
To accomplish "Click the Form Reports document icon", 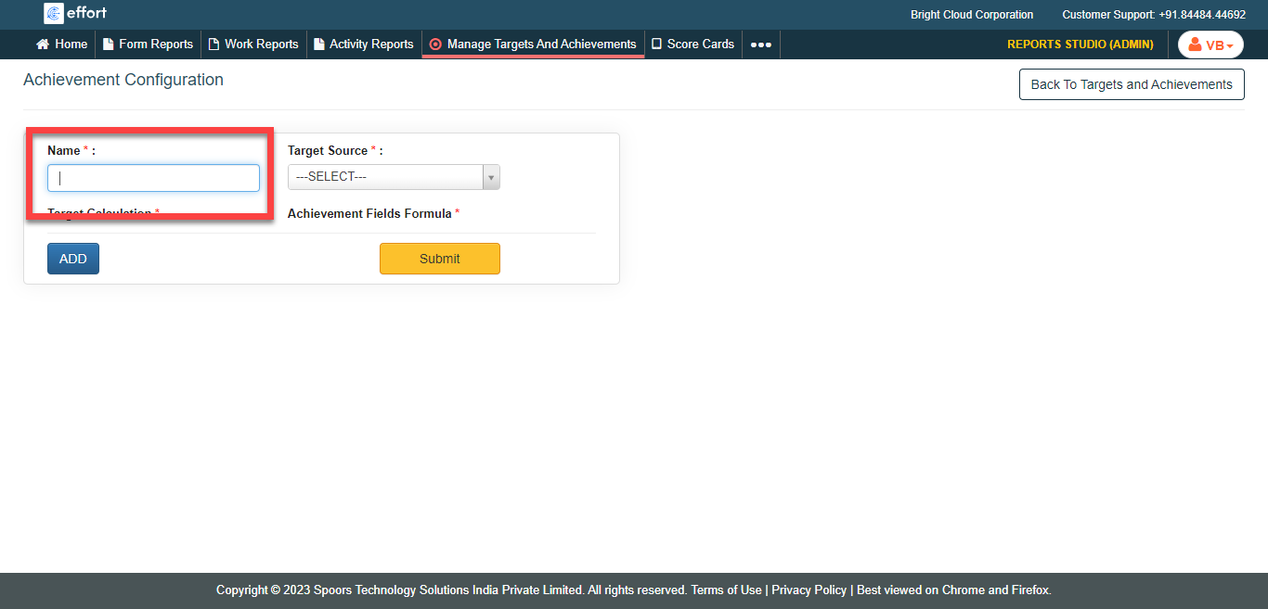I will click(x=108, y=44).
